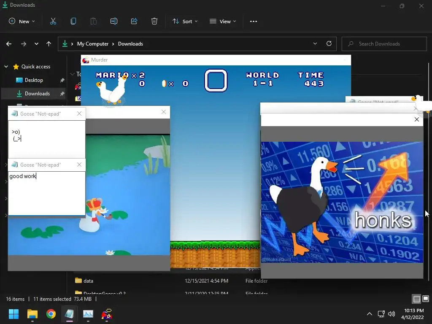
Task: Show hidden icons in system tray
Action: tap(370, 314)
